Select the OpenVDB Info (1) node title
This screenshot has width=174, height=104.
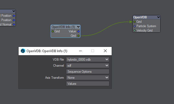(x=63, y=27)
